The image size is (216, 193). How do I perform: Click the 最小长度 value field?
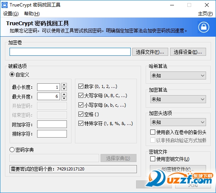49,87
